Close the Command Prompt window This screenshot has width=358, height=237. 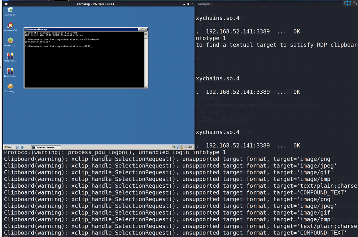coord(146,30)
